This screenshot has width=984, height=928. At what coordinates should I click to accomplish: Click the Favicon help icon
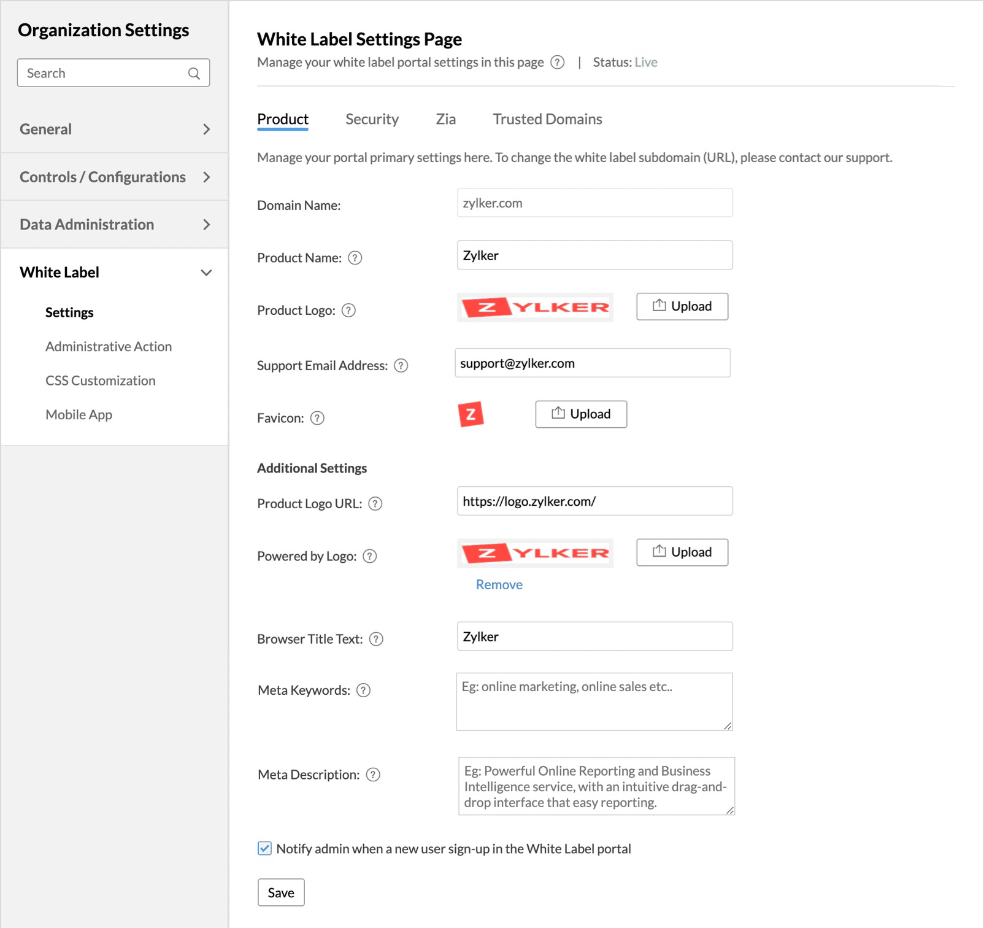click(x=317, y=418)
